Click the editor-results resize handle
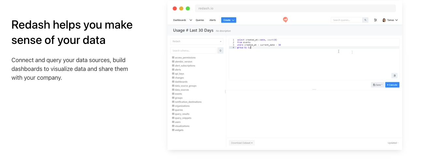 click(314, 89)
